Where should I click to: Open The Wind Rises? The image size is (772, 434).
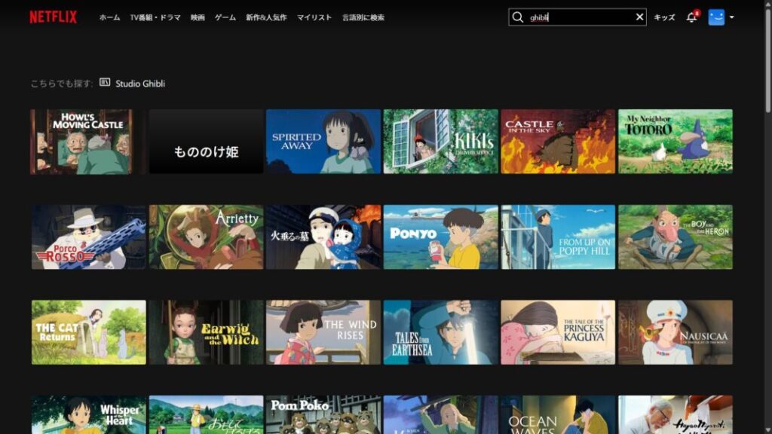click(323, 332)
